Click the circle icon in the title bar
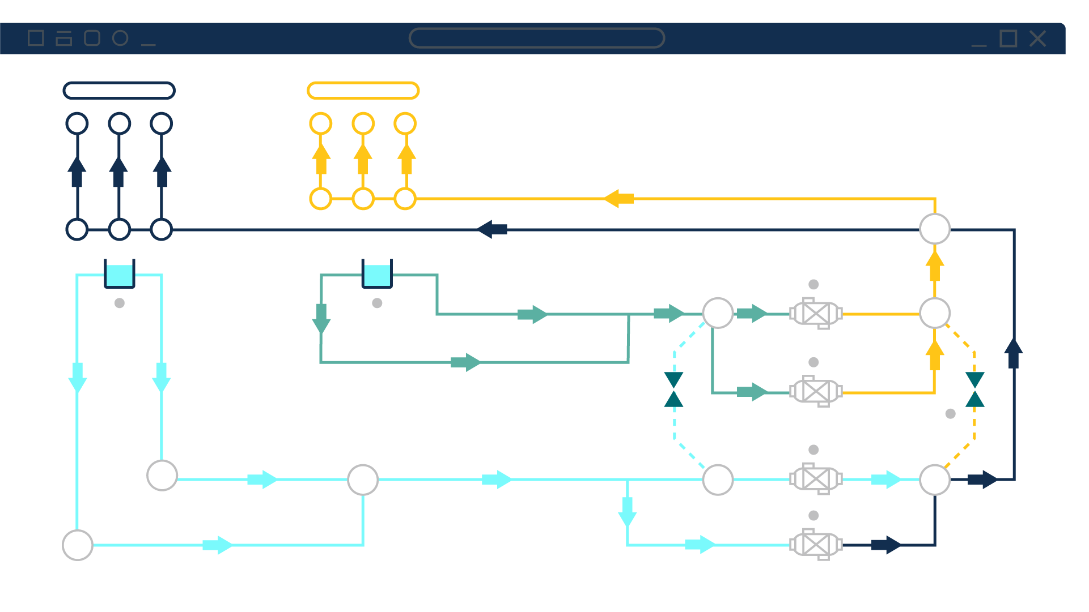 click(120, 38)
